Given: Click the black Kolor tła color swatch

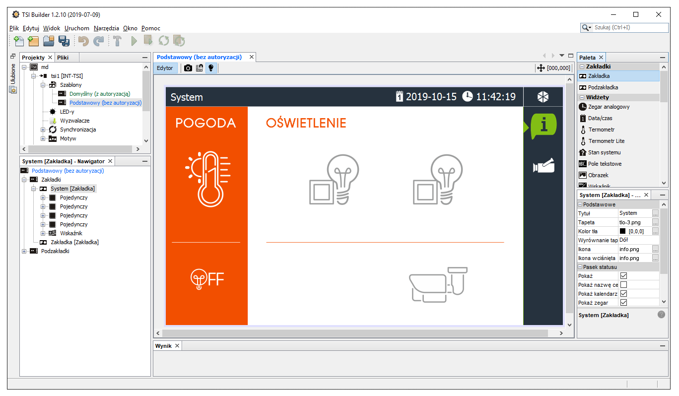Looking at the screenshot, I should click(623, 232).
